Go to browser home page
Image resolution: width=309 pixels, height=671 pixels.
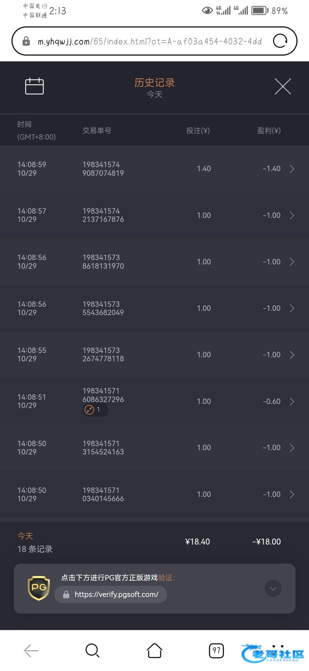[154, 650]
